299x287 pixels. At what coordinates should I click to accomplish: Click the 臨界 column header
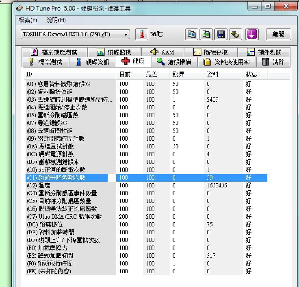[x=187, y=74]
